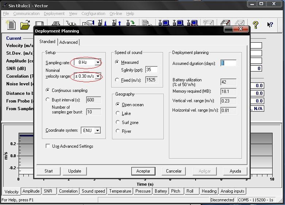Viewport: 285px width, 205px height.
Task: Click the Fixed m/s value field
Action: pyautogui.click(x=151, y=80)
